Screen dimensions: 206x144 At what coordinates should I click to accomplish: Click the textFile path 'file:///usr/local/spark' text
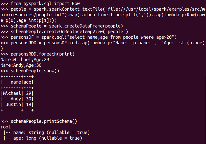137,9
